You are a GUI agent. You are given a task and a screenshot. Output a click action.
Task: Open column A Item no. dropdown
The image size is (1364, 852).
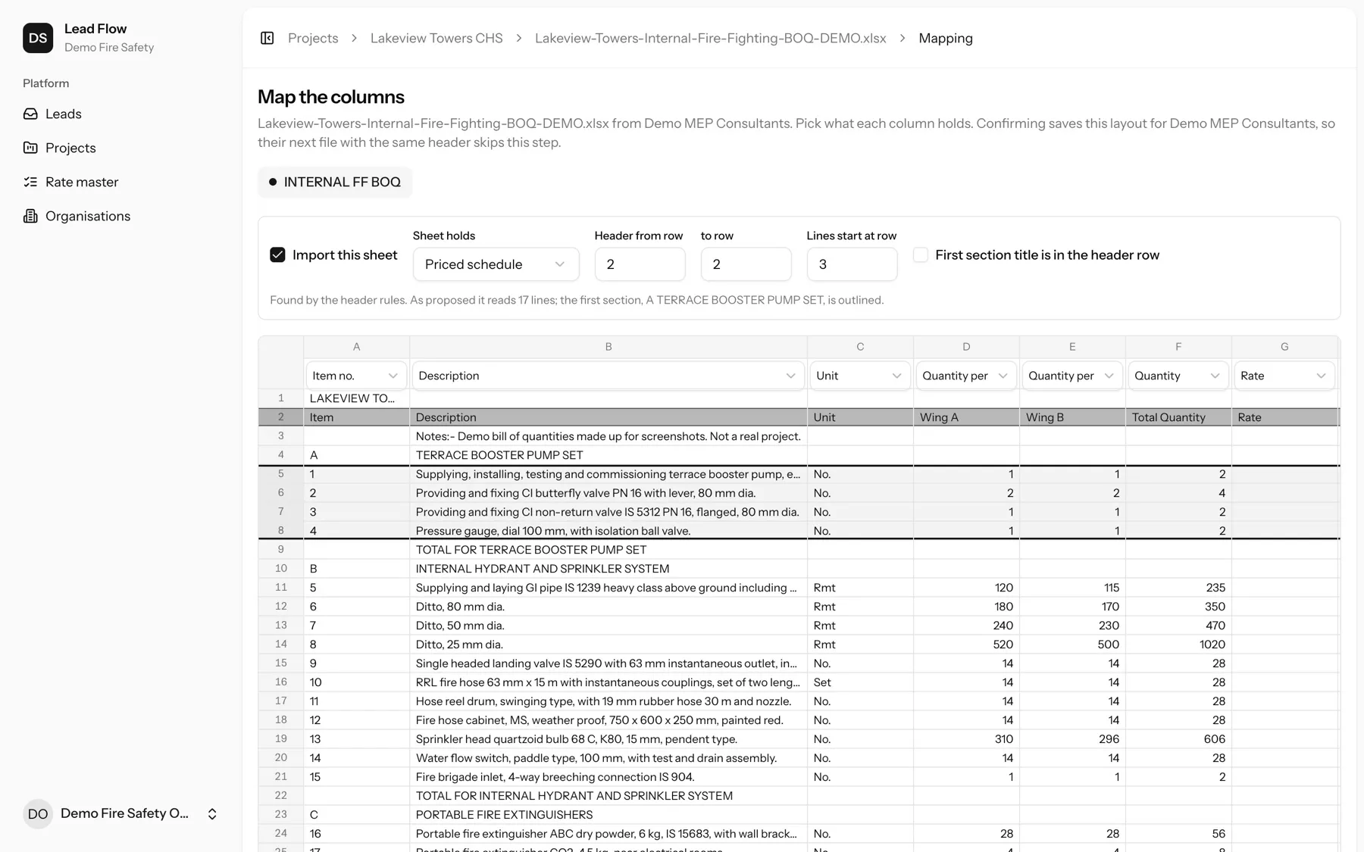point(355,376)
